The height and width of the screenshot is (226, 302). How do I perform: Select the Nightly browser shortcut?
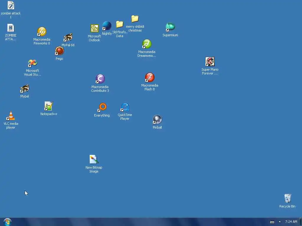coord(107,26)
